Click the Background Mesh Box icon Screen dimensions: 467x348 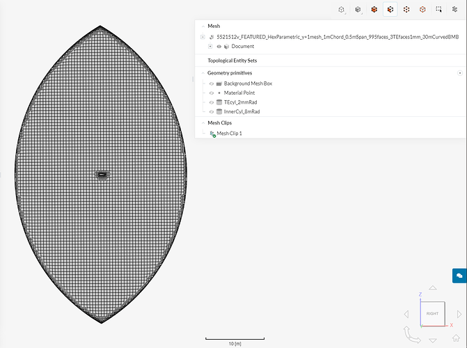pos(219,84)
